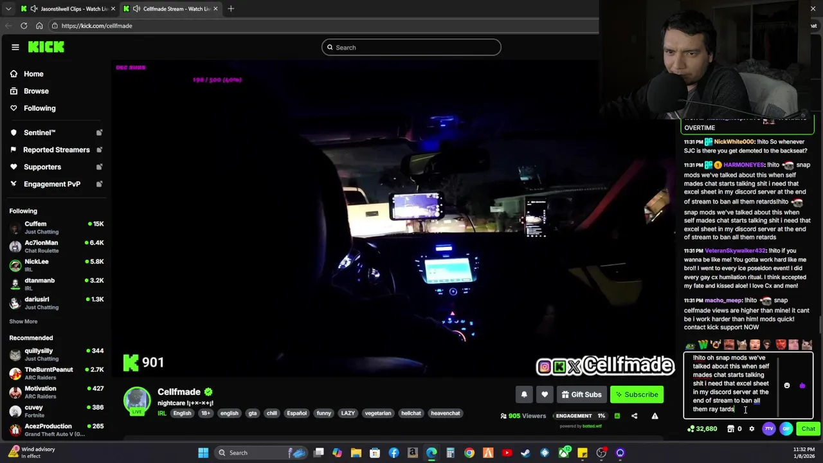Screen dimensions: 823x463
Task: Click the browser home icon
Action: tap(39, 26)
